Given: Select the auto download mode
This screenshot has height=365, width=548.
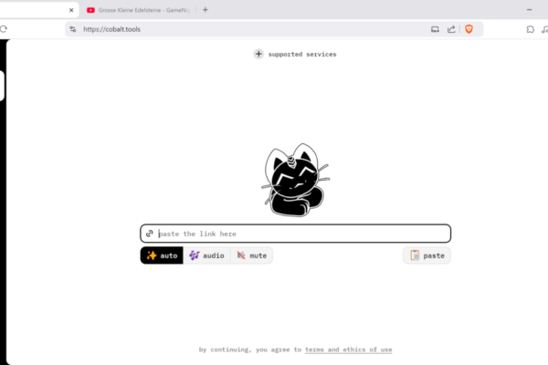Looking at the screenshot, I should point(162,255).
